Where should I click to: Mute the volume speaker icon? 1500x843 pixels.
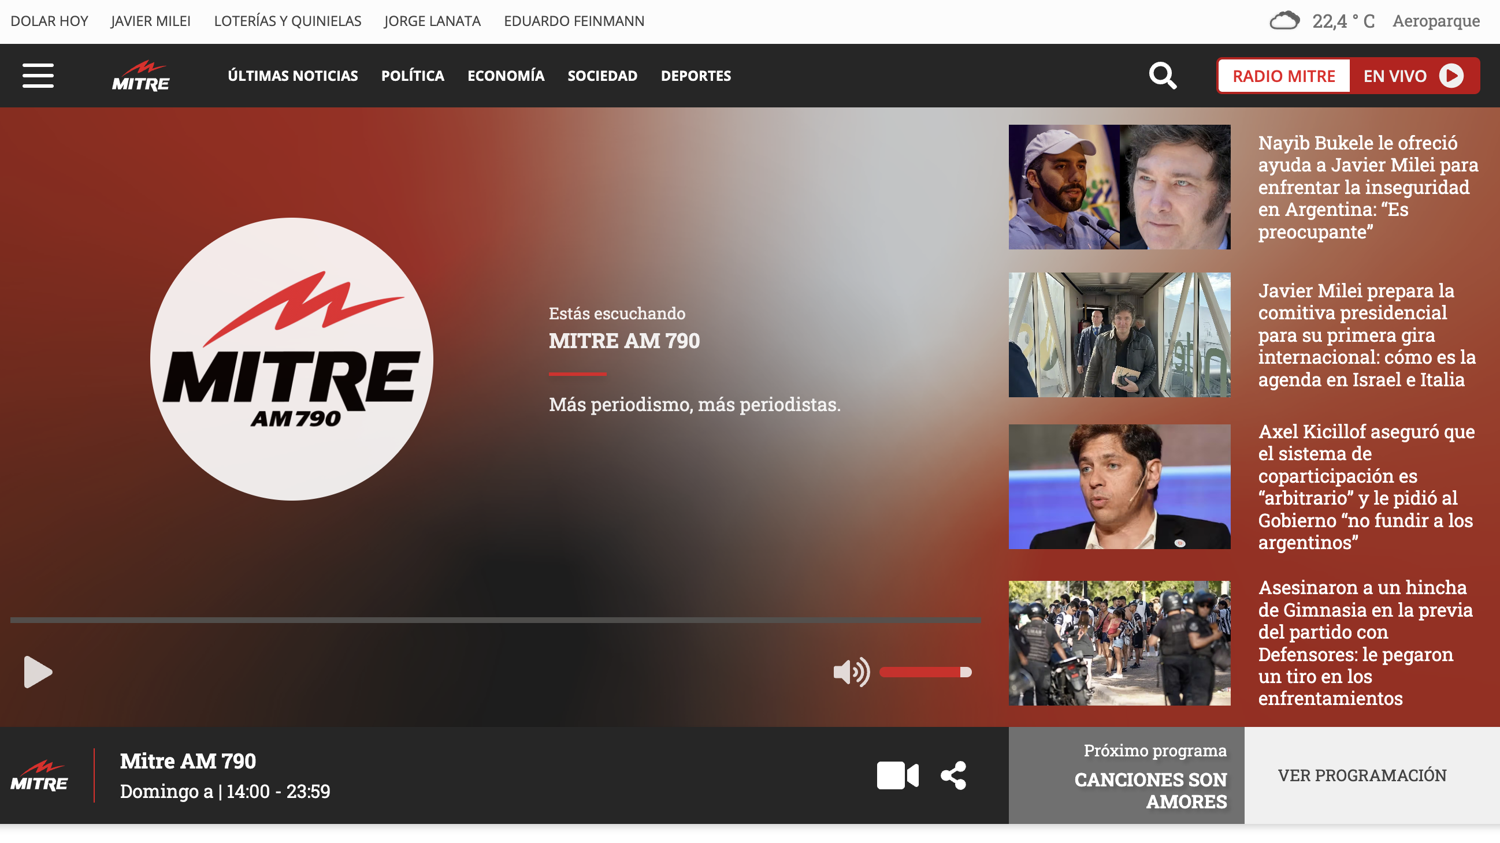(x=851, y=672)
